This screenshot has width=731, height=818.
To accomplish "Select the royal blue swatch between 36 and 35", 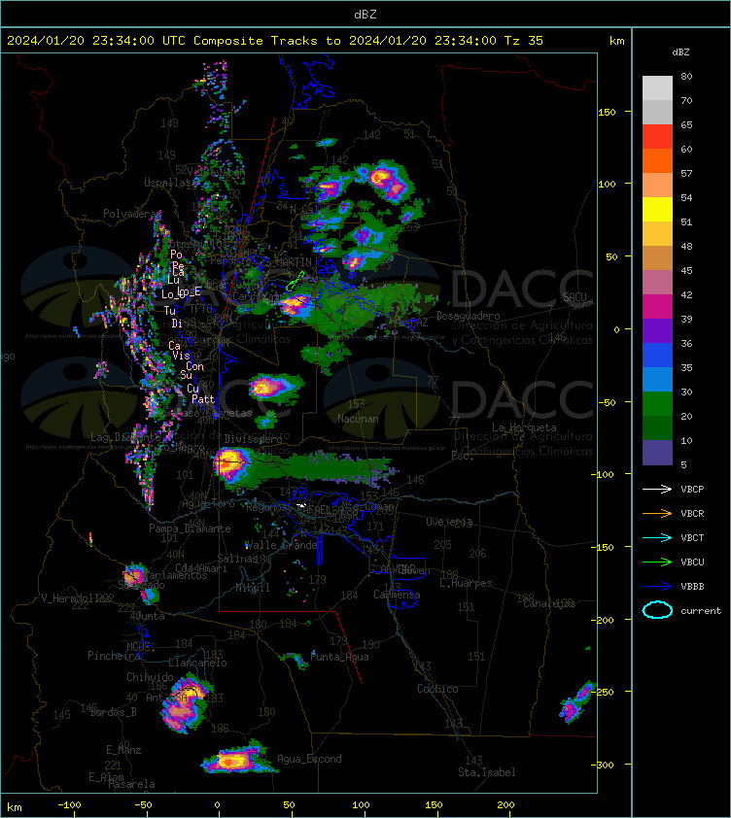I will point(657,355).
